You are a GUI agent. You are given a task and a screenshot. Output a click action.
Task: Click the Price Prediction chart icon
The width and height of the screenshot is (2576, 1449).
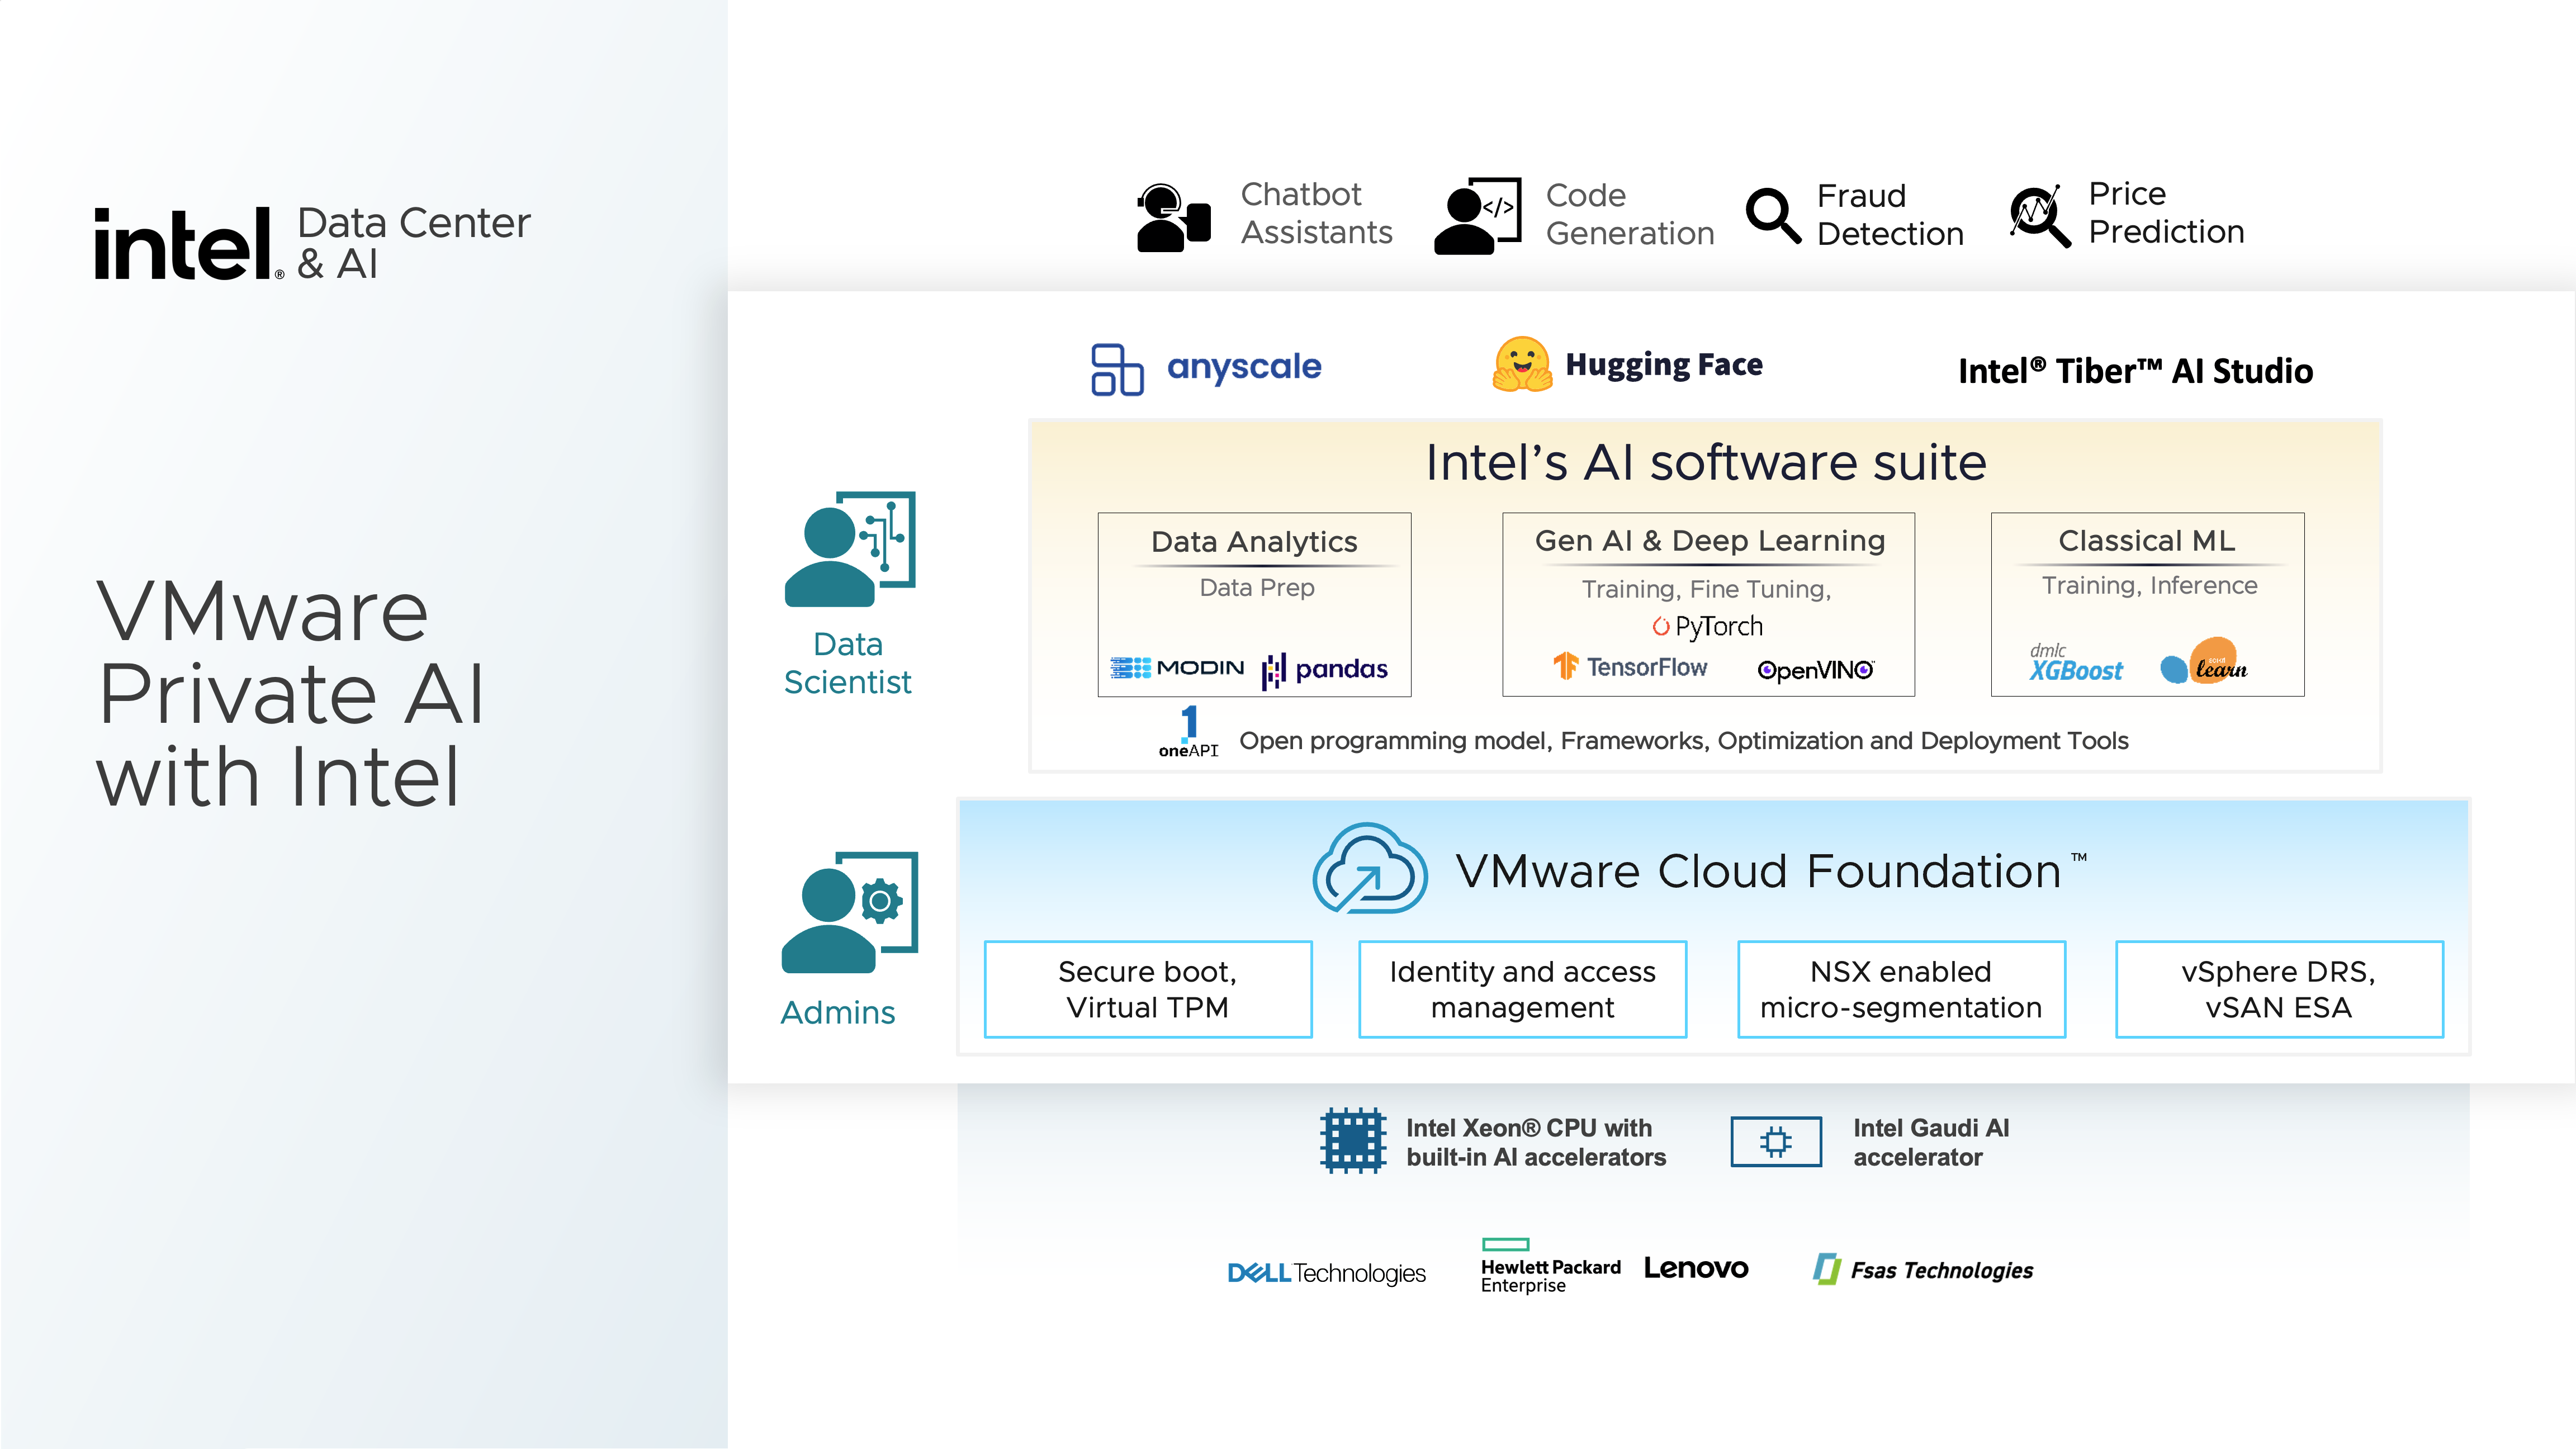coord(2039,215)
